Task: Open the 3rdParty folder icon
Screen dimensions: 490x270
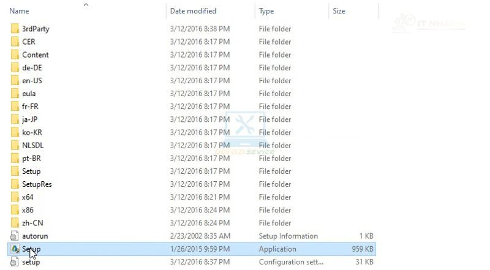Action: (15, 29)
